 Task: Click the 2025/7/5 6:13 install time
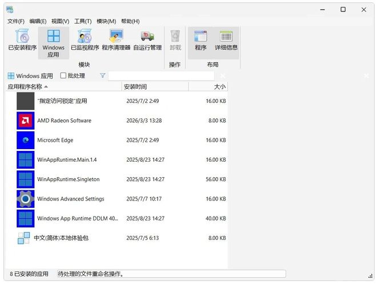(x=143, y=238)
